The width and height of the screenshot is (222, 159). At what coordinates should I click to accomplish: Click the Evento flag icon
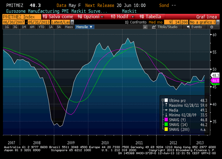click(x=189, y=27)
